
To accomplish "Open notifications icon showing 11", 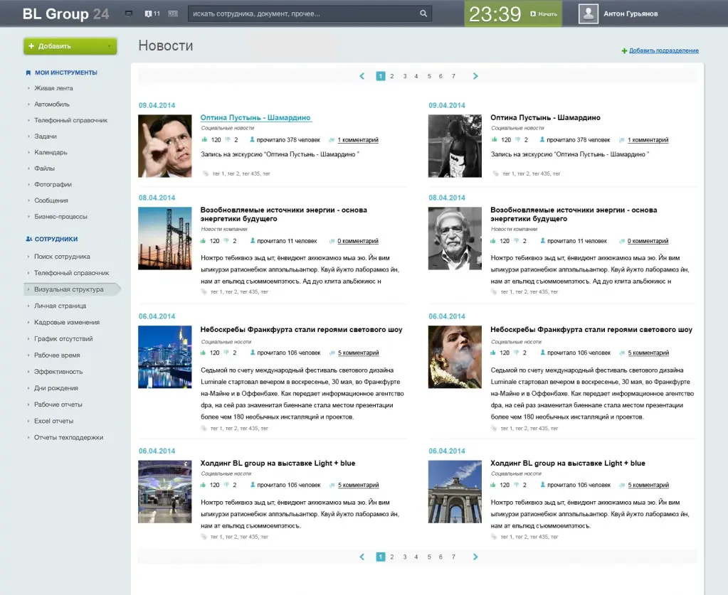I will [x=152, y=14].
